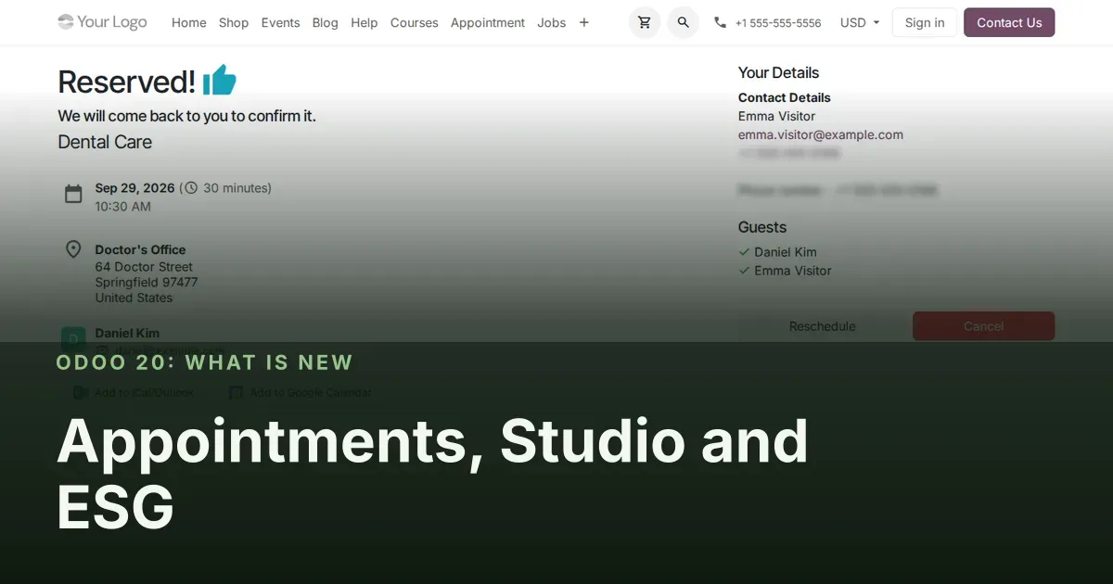Go to the Courses page
Image resolution: width=1113 pixels, height=584 pixels.
415,22
